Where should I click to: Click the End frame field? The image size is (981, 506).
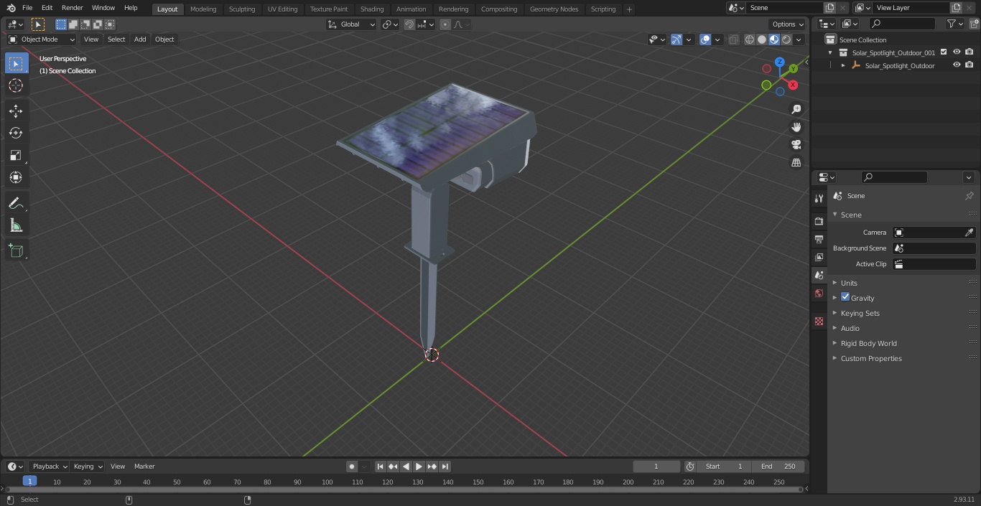778,467
